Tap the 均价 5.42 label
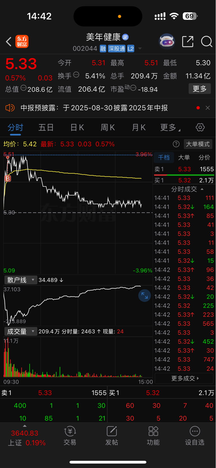 click(20, 144)
